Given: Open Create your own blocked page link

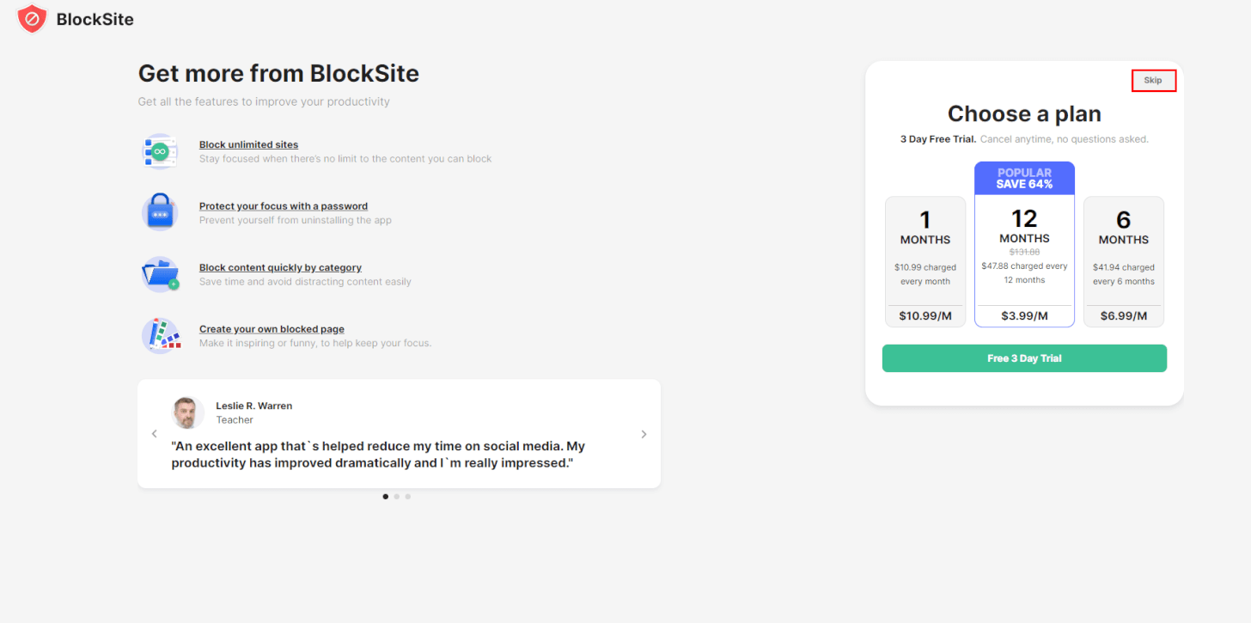Looking at the screenshot, I should pyautogui.click(x=272, y=329).
